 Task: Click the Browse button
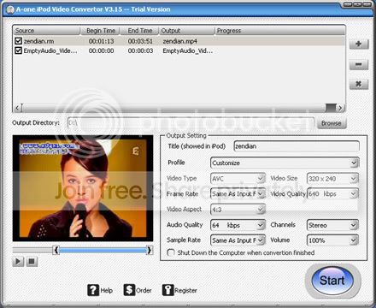(x=332, y=123)
